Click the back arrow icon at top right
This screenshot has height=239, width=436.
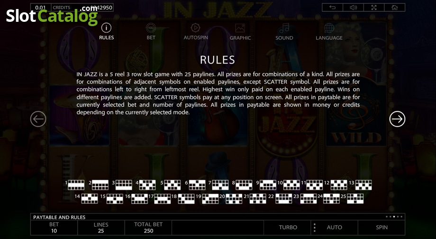[x=332, y=8]
